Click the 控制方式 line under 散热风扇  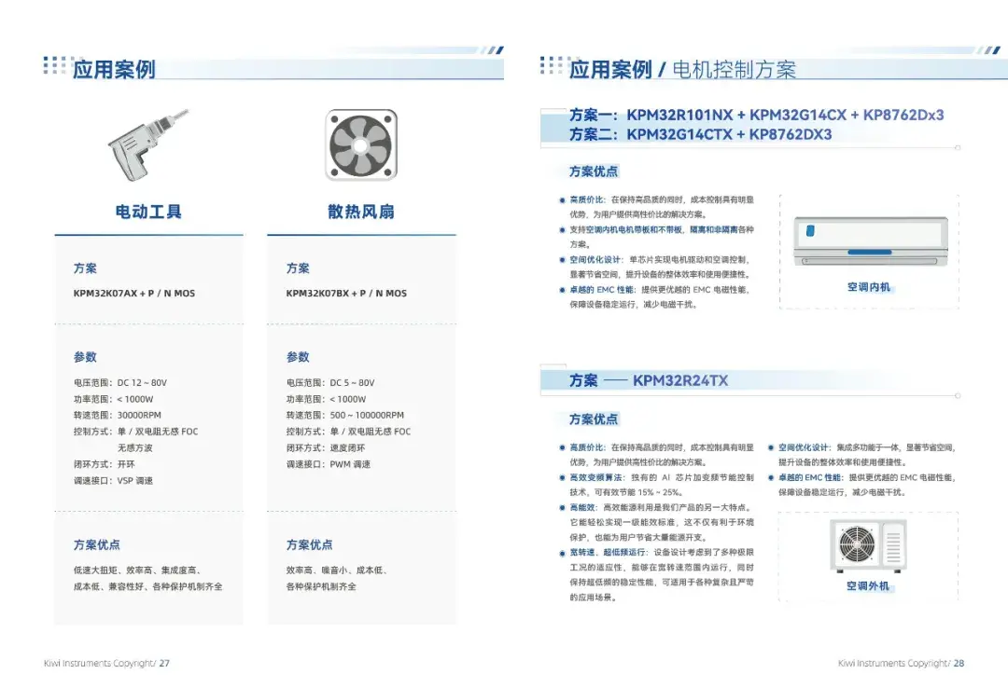(x=348, y=432)
